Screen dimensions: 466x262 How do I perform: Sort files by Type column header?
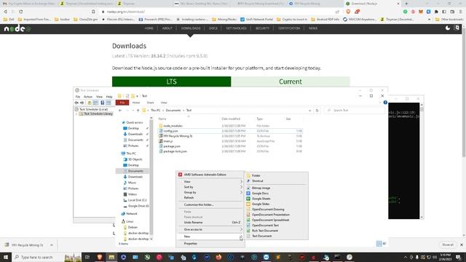coord(260,119)
